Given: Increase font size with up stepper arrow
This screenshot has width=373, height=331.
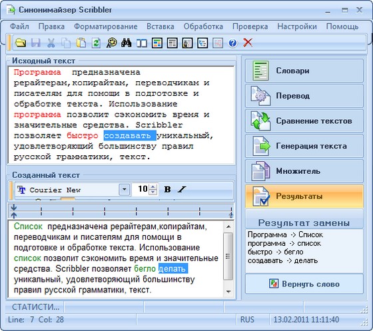Looking at the screenshot, I should 153,186.
